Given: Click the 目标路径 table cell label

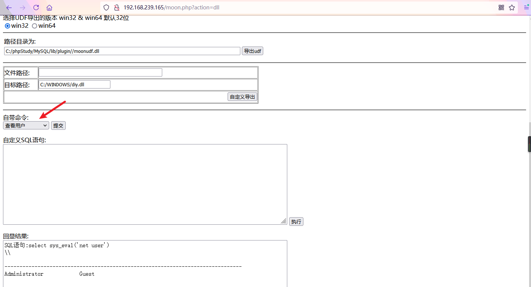Looking at the screenshot, I should click(17, 85).
